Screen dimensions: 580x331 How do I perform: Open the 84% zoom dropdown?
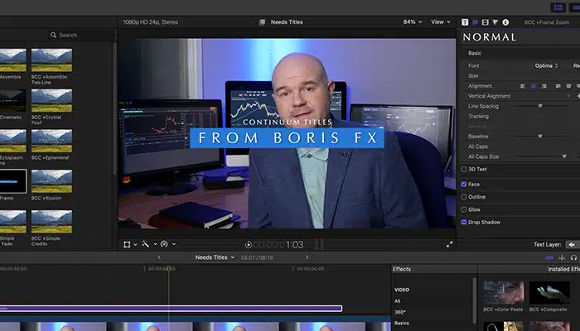pyautogui.click(x=413, y=22)
